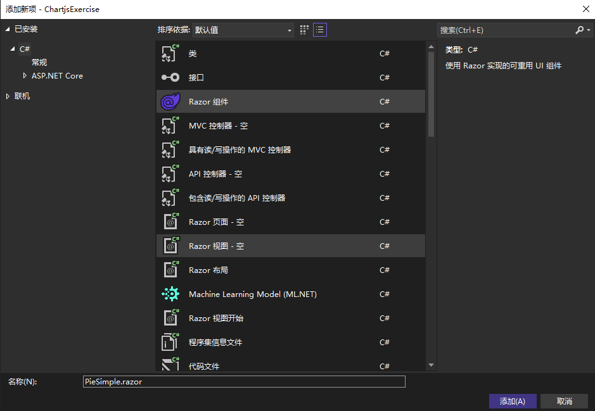Click the 程序集信息文件 icon
595x411 pixels.
pos(170,342)
